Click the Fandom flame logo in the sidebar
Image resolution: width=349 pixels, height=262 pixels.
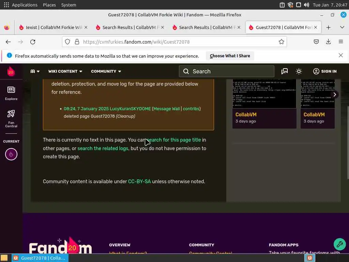click(11, 71)
